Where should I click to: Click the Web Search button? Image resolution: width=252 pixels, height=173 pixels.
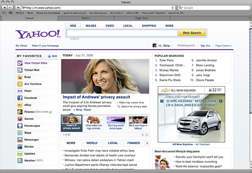(x=192, y=33)
